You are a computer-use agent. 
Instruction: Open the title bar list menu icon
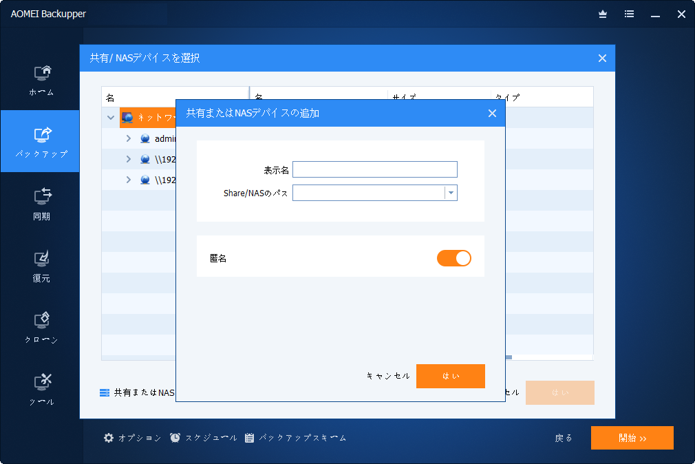[x=629, y=14]
